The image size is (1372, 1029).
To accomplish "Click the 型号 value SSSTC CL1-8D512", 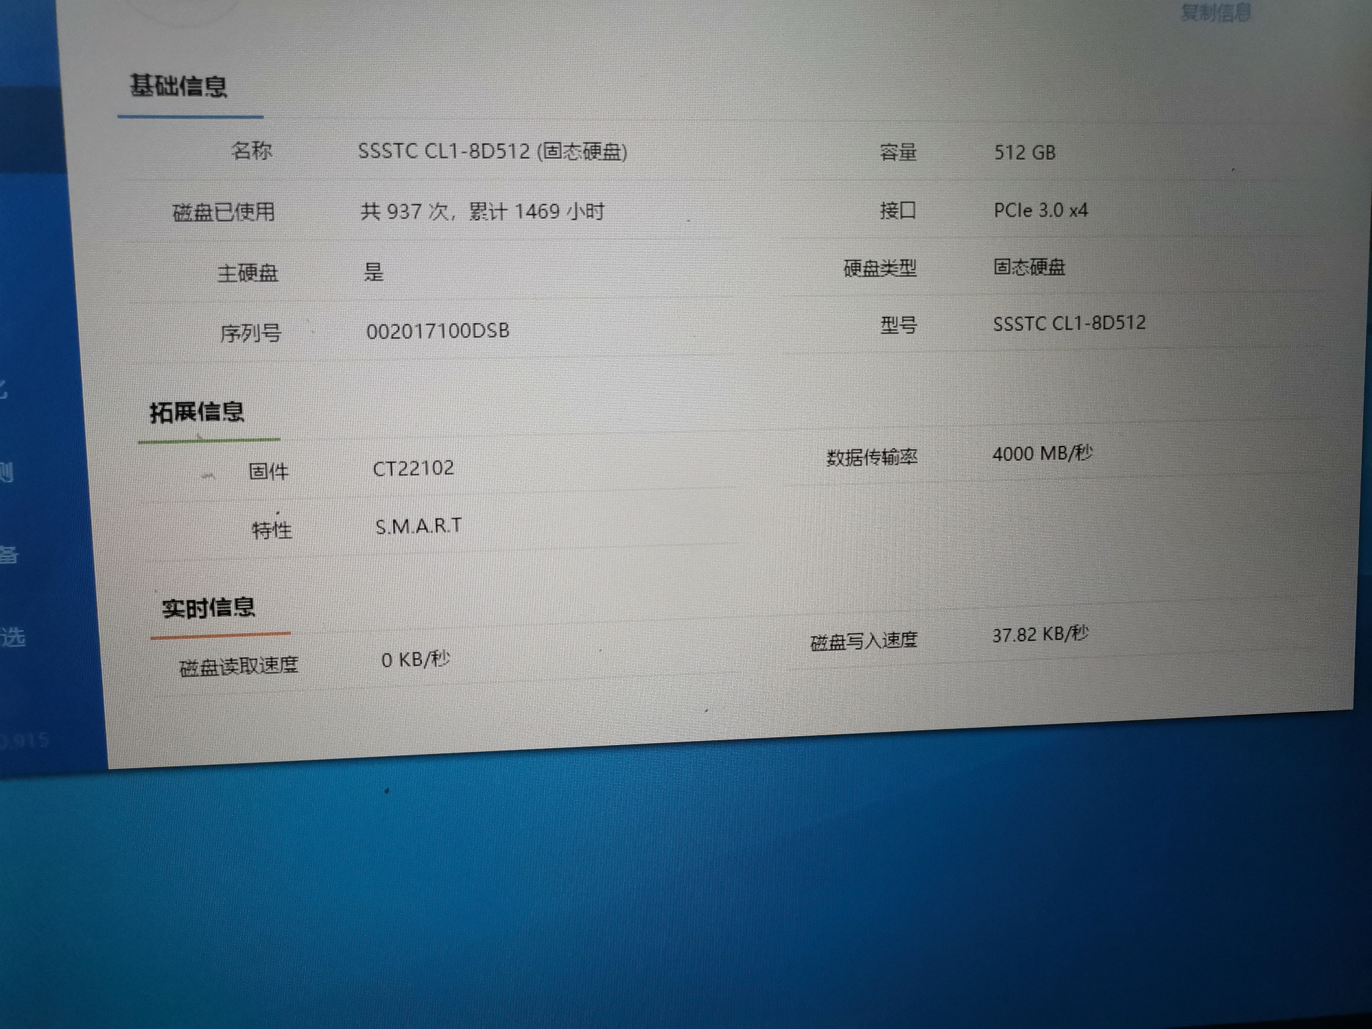I will click(1069, 323).
